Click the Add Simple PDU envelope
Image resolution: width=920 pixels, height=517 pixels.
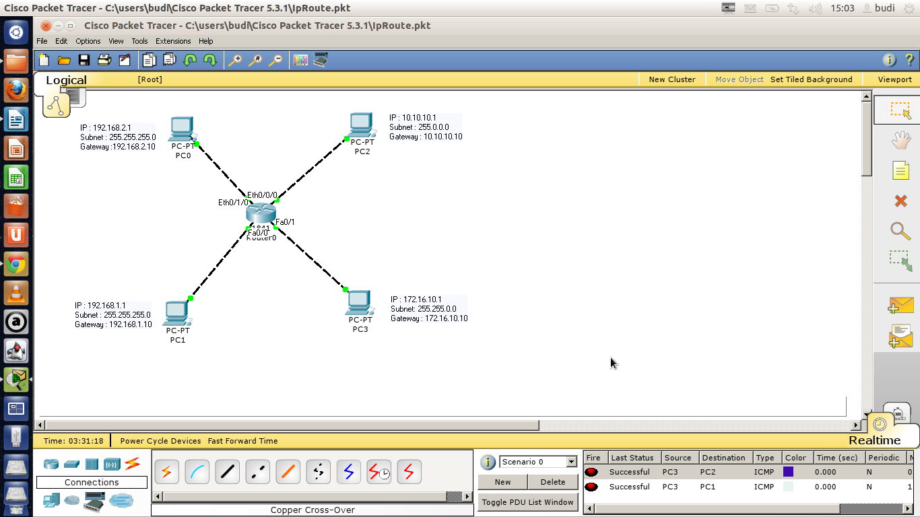pos(900,305)
